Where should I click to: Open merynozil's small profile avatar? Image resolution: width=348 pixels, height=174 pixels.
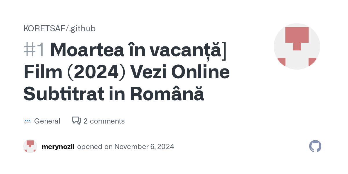pyautogui.click(x=30, y=146)
